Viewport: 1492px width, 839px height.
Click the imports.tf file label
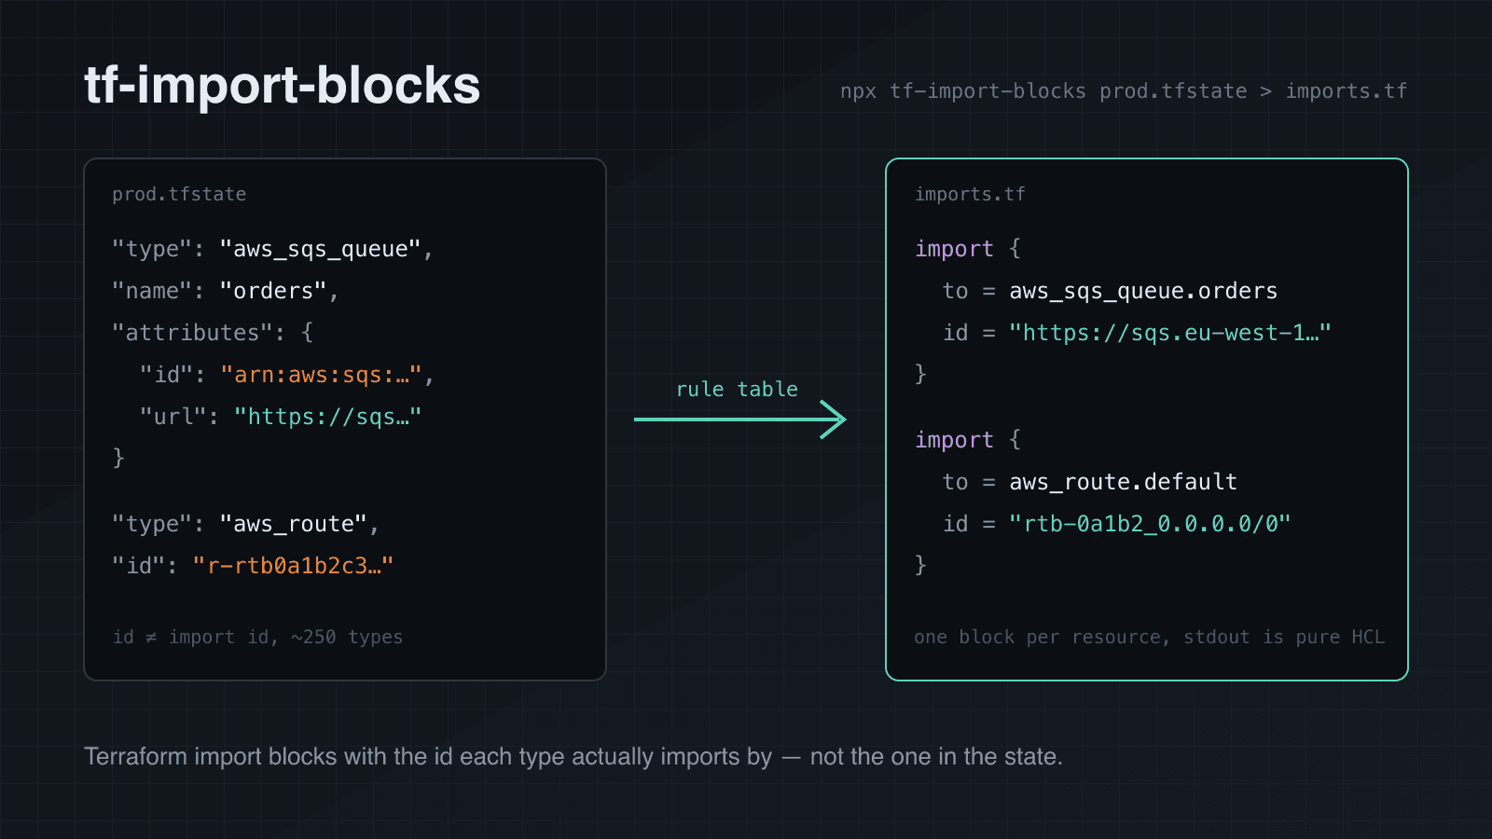(970, 194)
